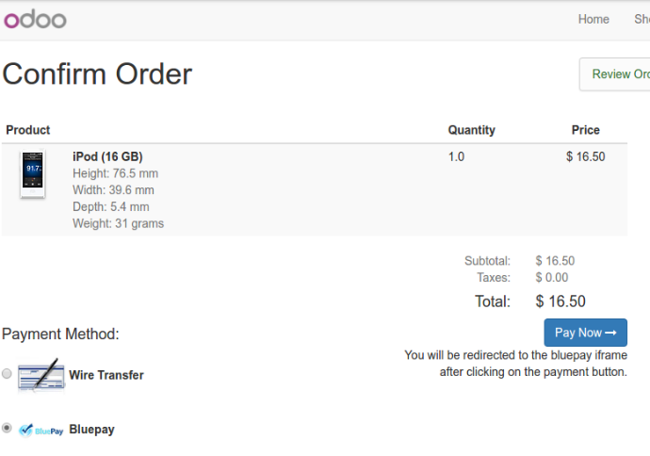
Task: Open the Home menu item
Action: (593, 19)
